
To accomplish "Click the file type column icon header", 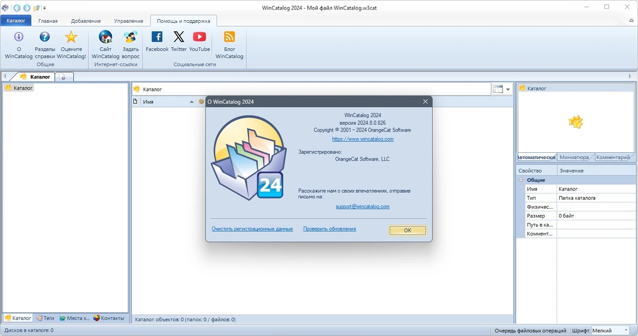I will coord(136,101).
